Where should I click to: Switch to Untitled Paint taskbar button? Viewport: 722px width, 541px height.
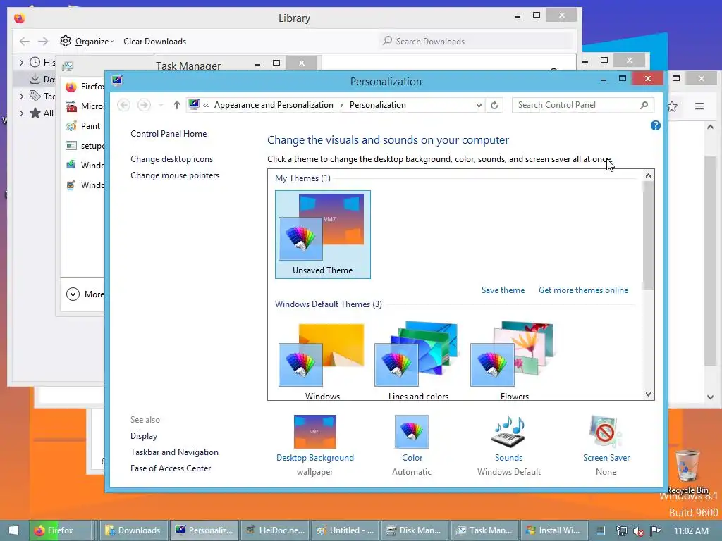pos(345,530)
